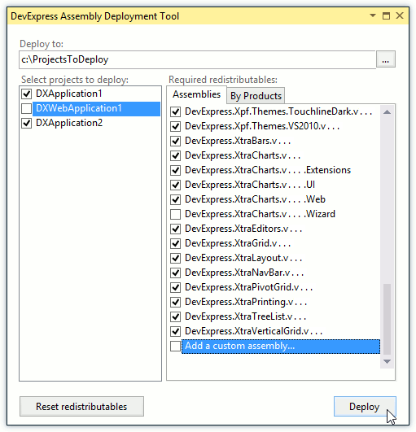This screenshot has height=432, width=416.
Task: Click the assemblies list scroll up arrow
Action: [x=387, y=111]
